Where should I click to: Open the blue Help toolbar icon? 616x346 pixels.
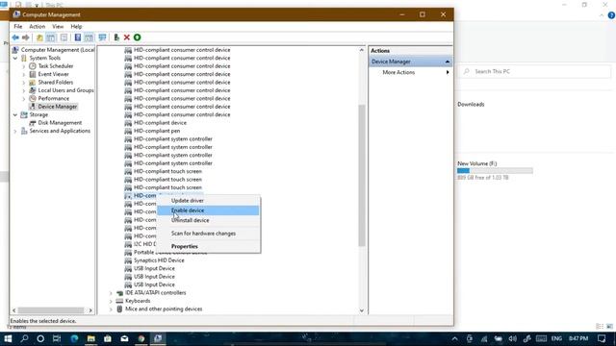pyautogui.click(x=78, y=37)
